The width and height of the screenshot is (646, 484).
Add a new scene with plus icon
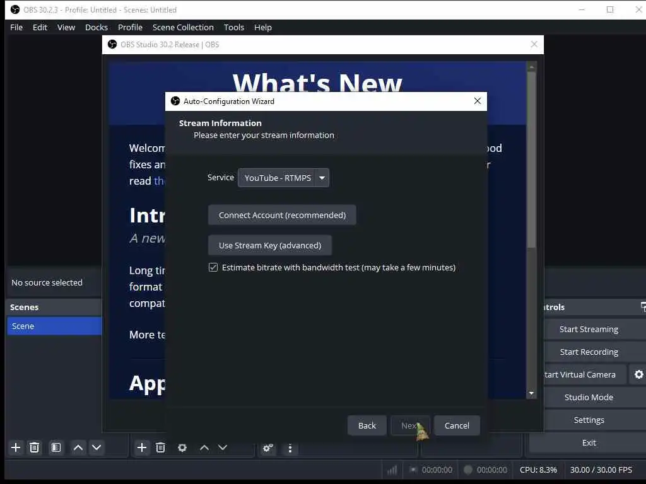point(16,447)
